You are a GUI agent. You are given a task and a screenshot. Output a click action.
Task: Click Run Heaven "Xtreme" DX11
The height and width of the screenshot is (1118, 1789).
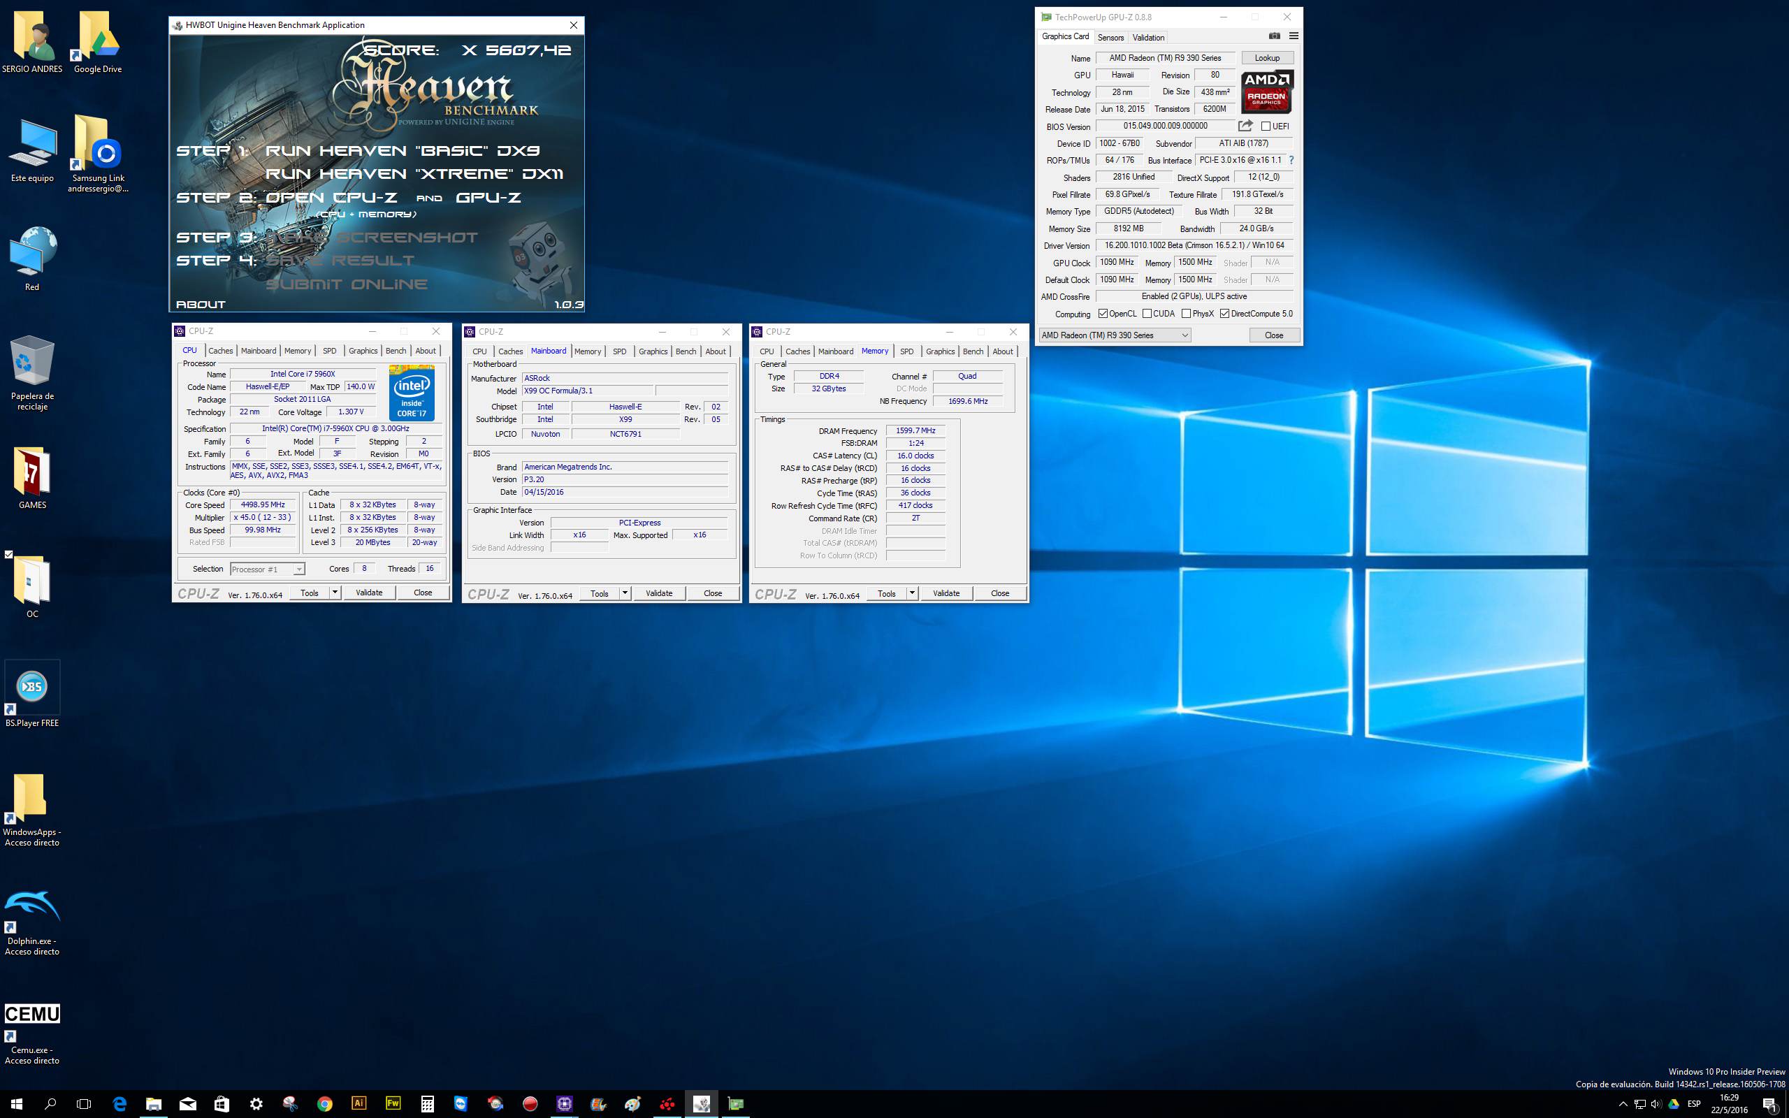point(414,174)
